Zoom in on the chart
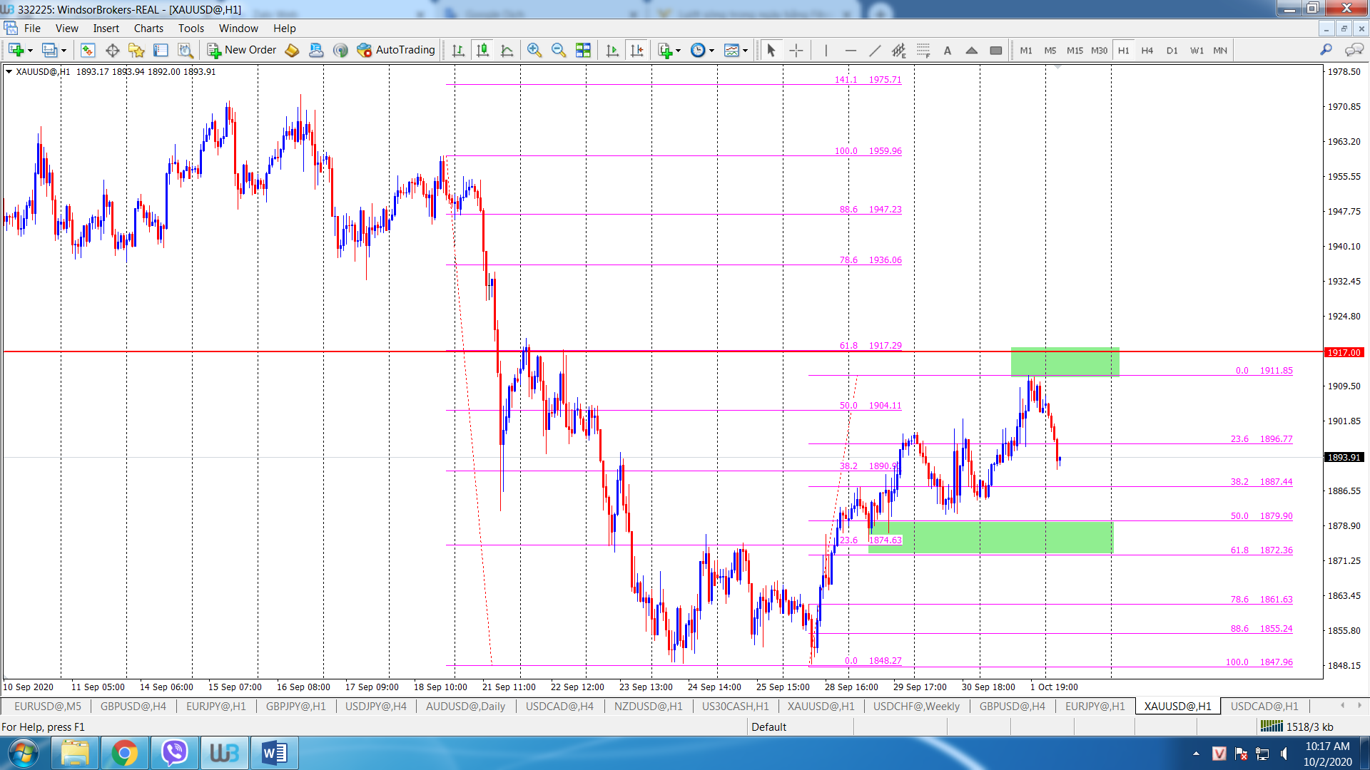1370x770 pixels. pyautogui.click(x=534, y=50)
